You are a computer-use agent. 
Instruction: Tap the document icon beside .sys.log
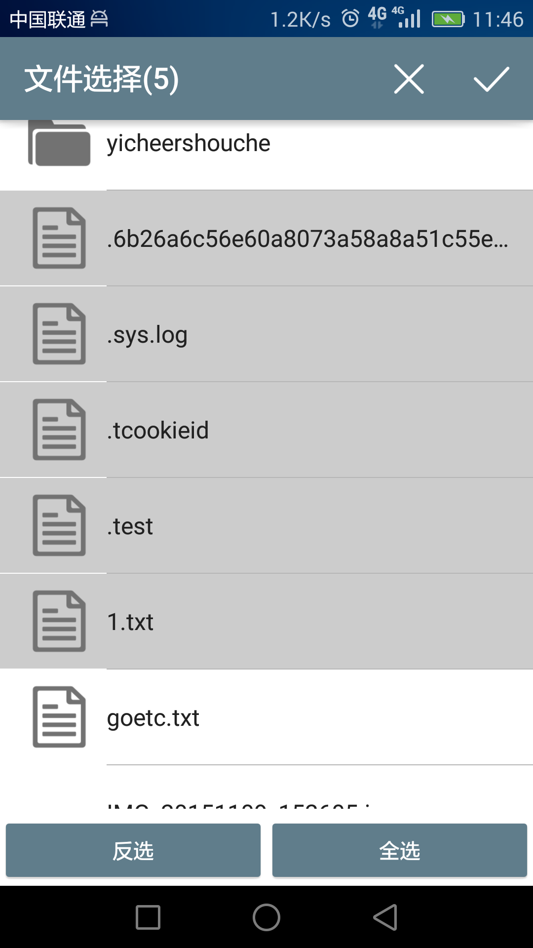pos(59,334)
